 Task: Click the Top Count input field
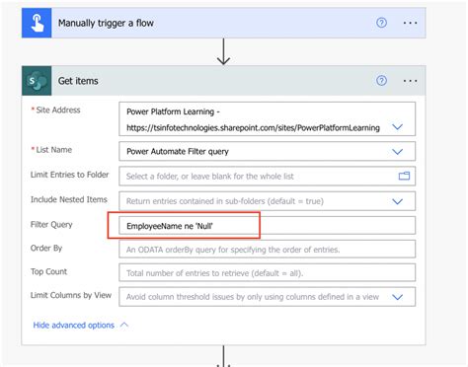pos(267,272)
